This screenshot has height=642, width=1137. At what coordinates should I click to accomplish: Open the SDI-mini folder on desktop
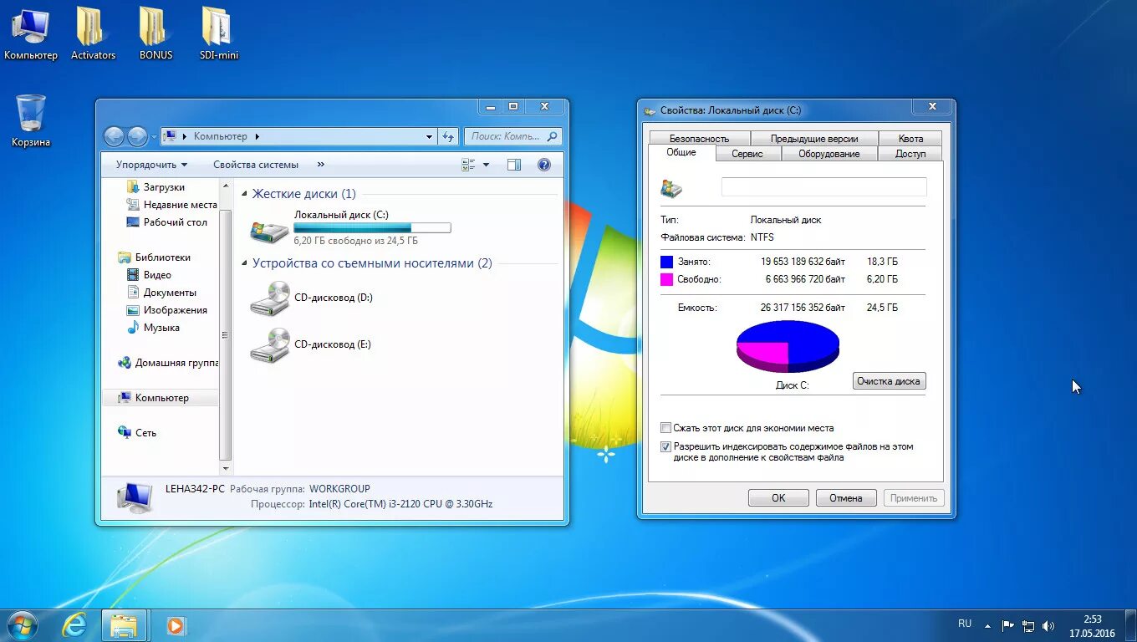(218, 33)
